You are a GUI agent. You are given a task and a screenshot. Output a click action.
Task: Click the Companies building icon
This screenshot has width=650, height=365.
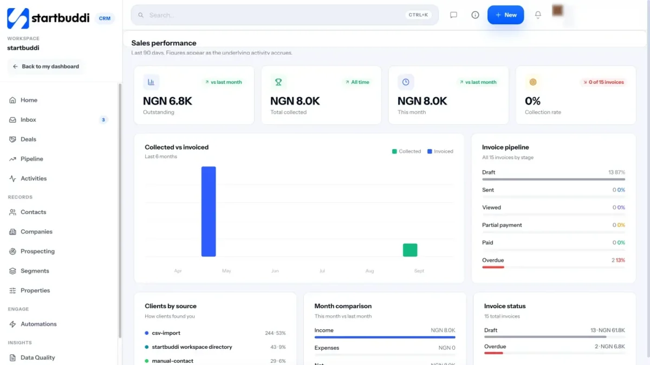(12, 231)
